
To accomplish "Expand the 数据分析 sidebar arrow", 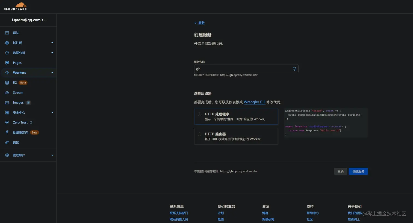I will tap(52, 53).
